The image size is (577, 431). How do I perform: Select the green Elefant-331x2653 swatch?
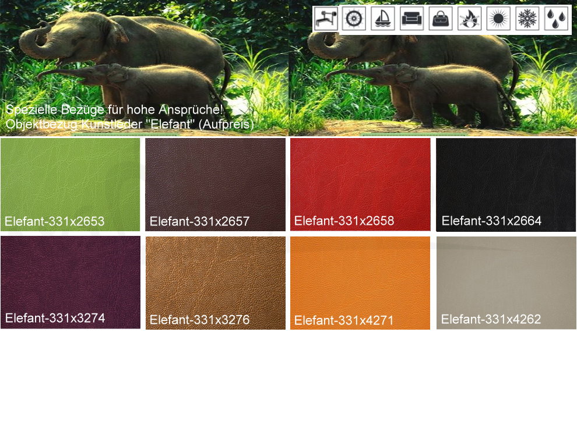(71, 185)
